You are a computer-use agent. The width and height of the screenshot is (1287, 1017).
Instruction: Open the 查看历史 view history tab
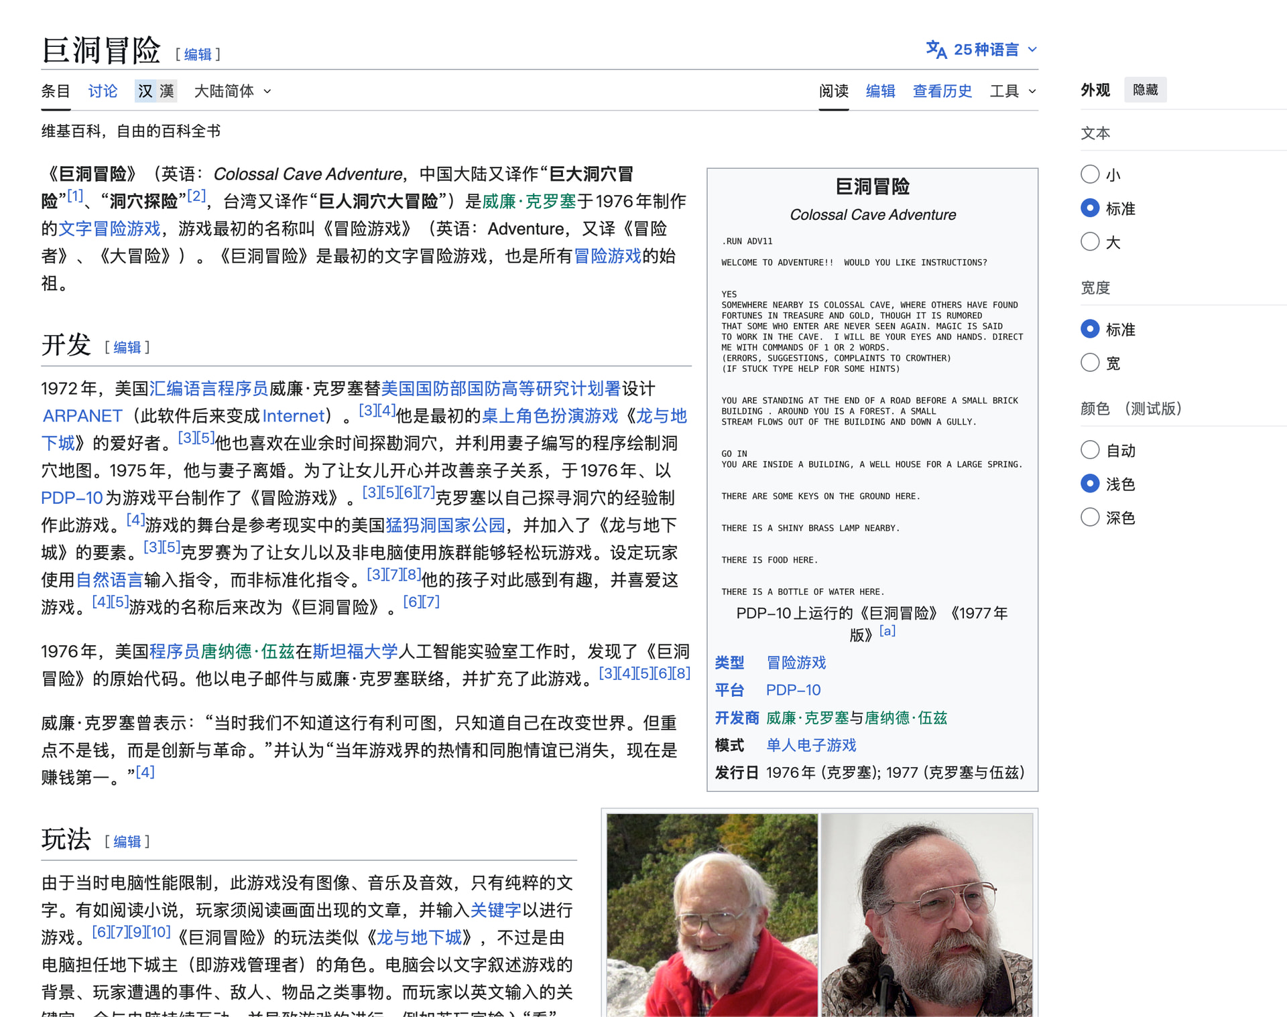tap(942, 91)
